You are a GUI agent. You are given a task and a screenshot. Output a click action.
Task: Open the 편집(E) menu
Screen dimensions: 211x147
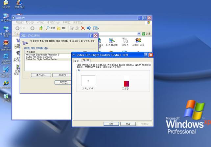tap(30, 22)
